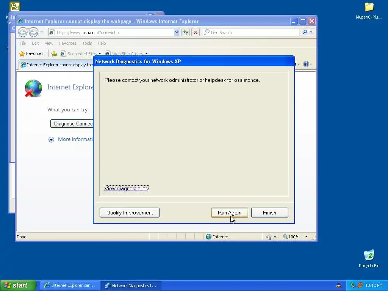Minimize the Internet Explorer window
Viewport: 388px width, 291px height.
pos(294,21)
